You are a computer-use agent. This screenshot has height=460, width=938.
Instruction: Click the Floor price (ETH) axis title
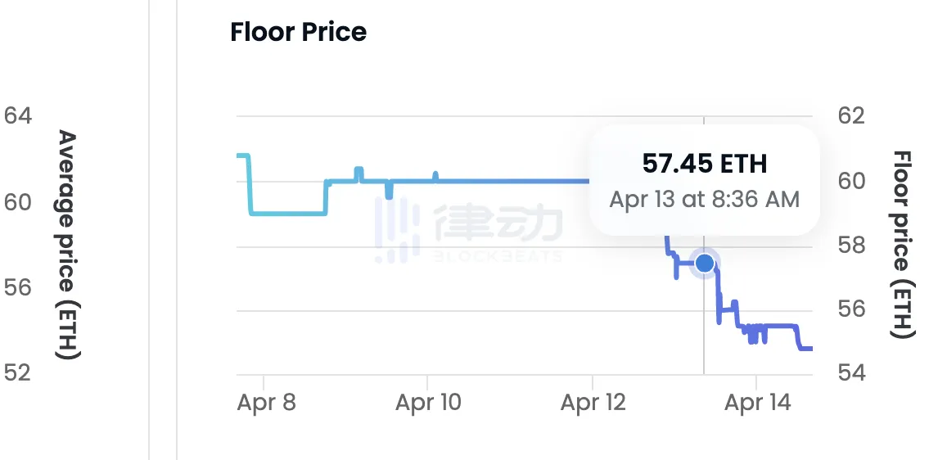(902, 245)
